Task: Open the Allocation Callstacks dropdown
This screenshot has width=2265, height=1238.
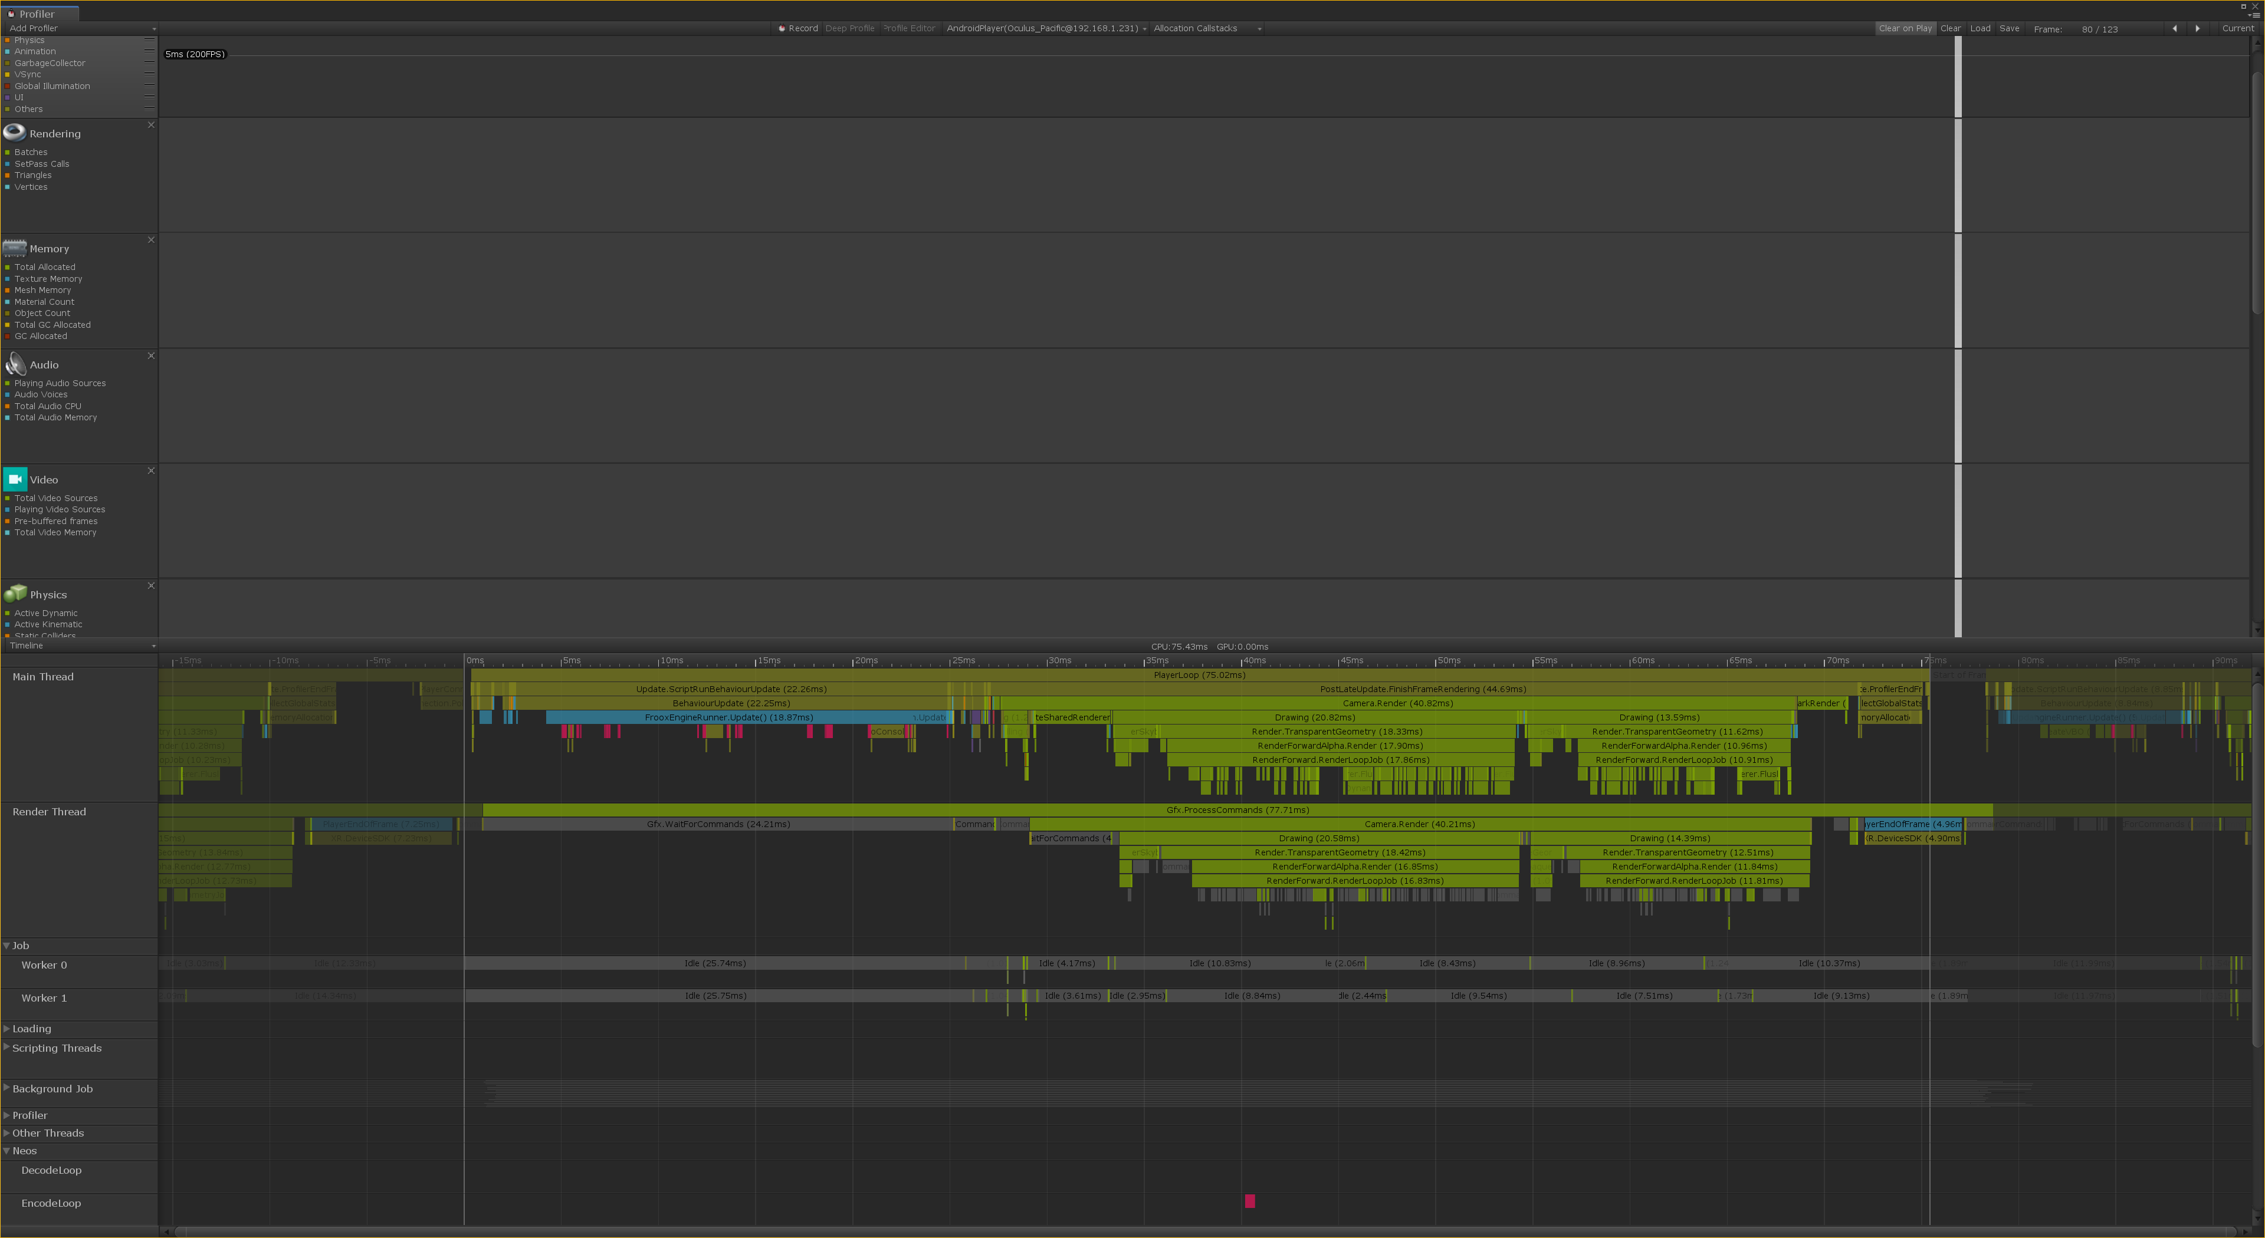Action: coord(1207,28)
